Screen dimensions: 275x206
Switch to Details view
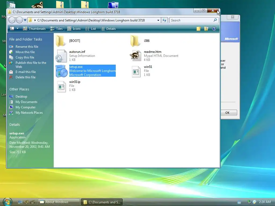pyautogui.click(x=108, y=28)
